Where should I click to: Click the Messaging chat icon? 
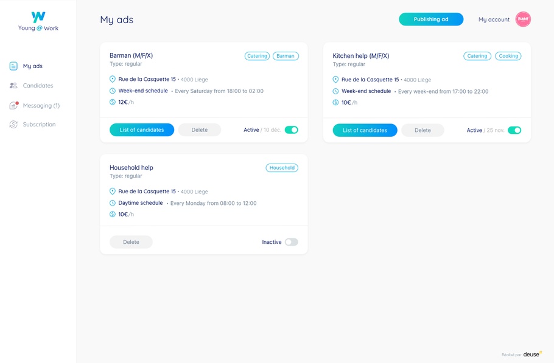coord(13,105)
